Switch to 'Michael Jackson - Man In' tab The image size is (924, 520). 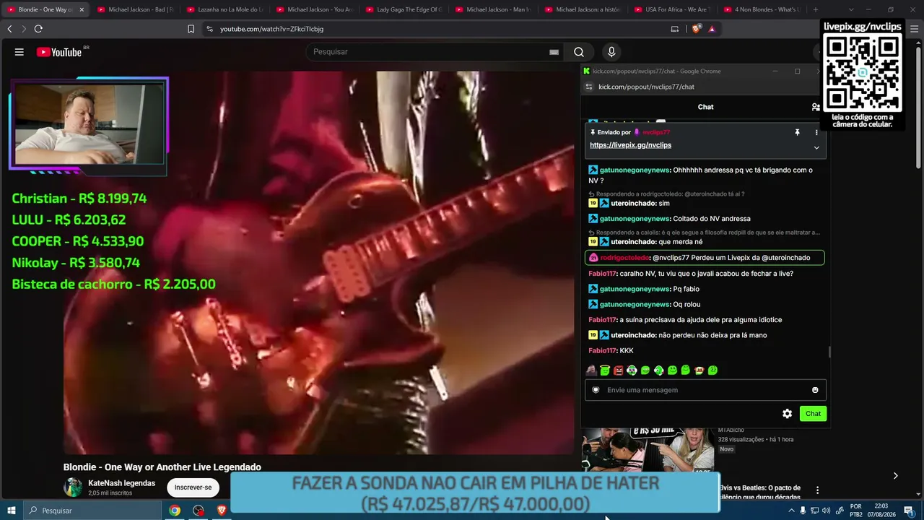pos(492,9)
